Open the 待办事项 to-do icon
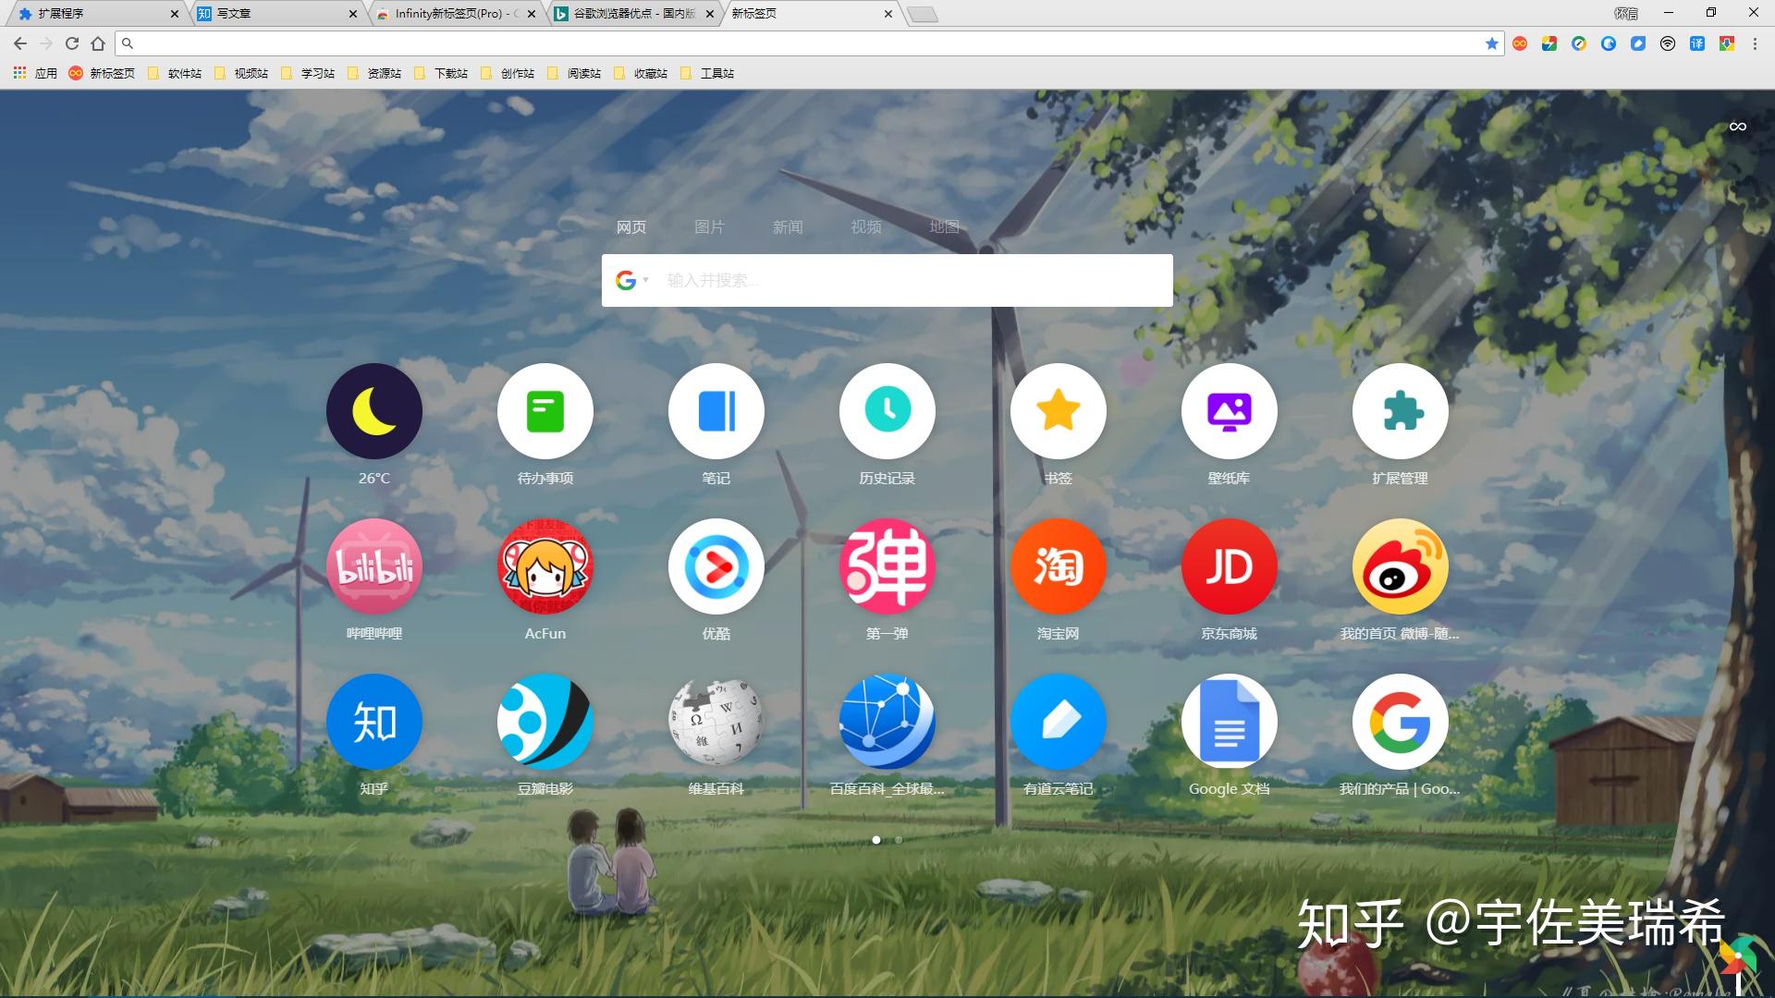The image size is (1775, 998). tap(545, 411)
